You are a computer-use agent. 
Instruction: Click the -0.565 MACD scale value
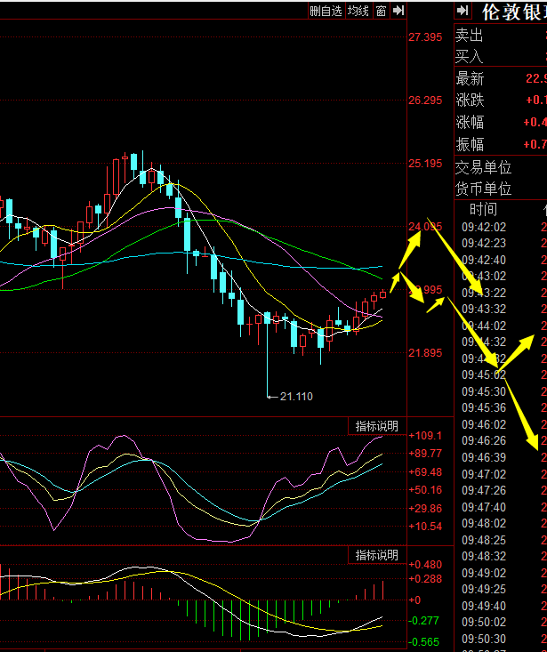coord(423,642)
